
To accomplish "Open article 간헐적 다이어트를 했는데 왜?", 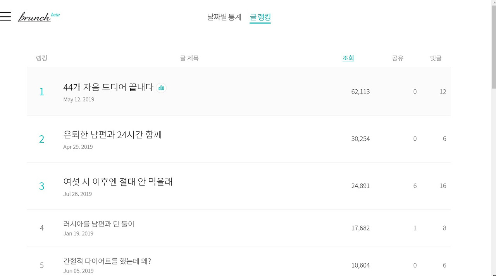I will 107,261.
